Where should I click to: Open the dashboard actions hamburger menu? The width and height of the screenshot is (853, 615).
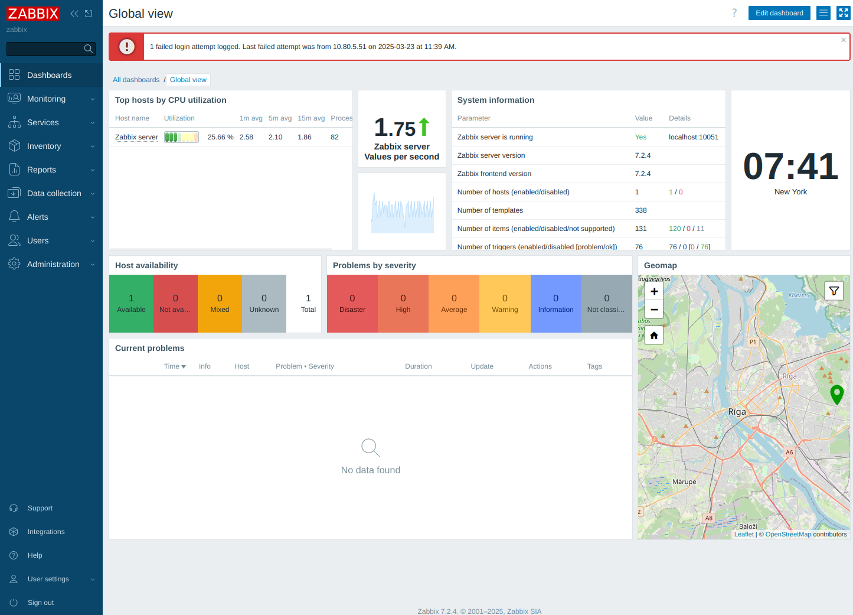823,13
